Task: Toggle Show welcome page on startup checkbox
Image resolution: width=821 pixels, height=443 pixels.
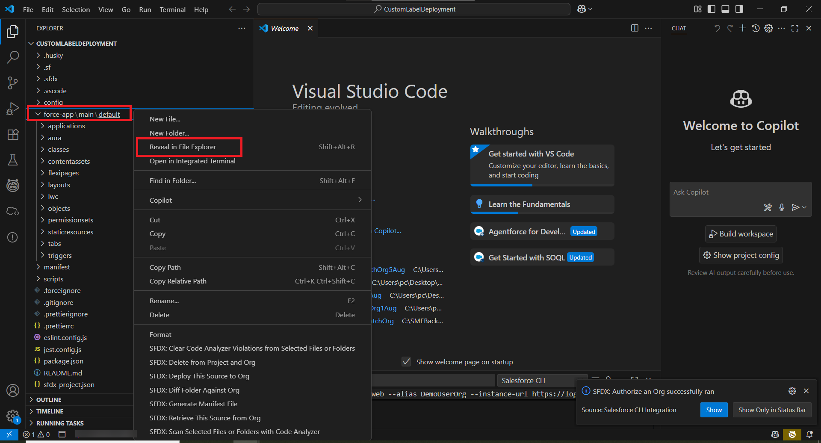Action: click(406, 362)
